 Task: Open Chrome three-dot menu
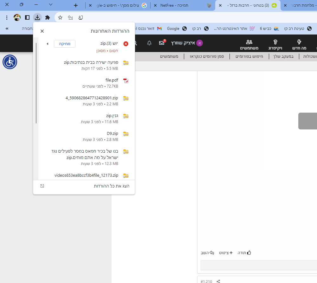click(7, 17)
